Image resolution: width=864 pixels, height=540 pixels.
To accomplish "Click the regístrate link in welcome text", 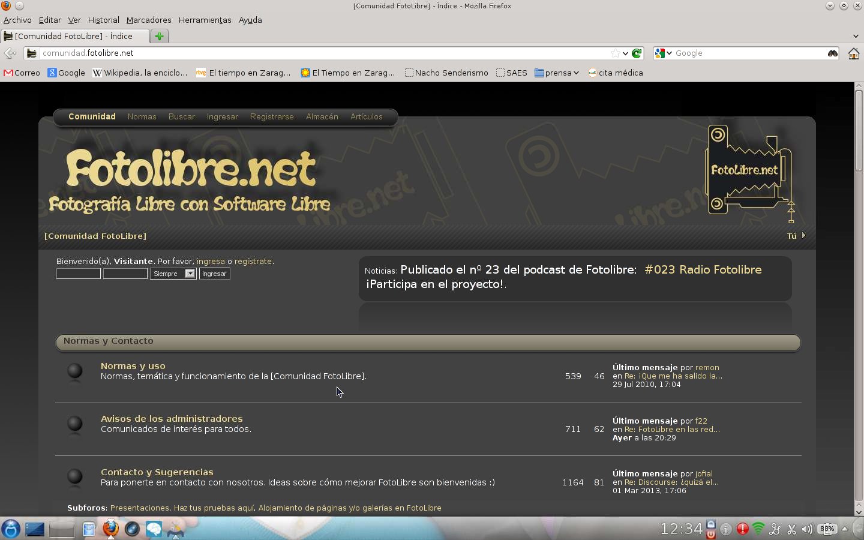I will tap(253, 262).
